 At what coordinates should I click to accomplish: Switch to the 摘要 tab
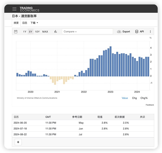pyautogui.click(x=16, y=23)
